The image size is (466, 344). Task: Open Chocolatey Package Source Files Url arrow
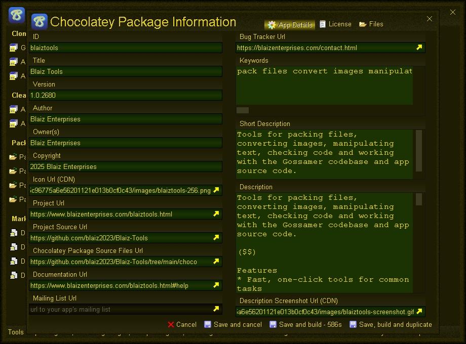tap(216, 261)
